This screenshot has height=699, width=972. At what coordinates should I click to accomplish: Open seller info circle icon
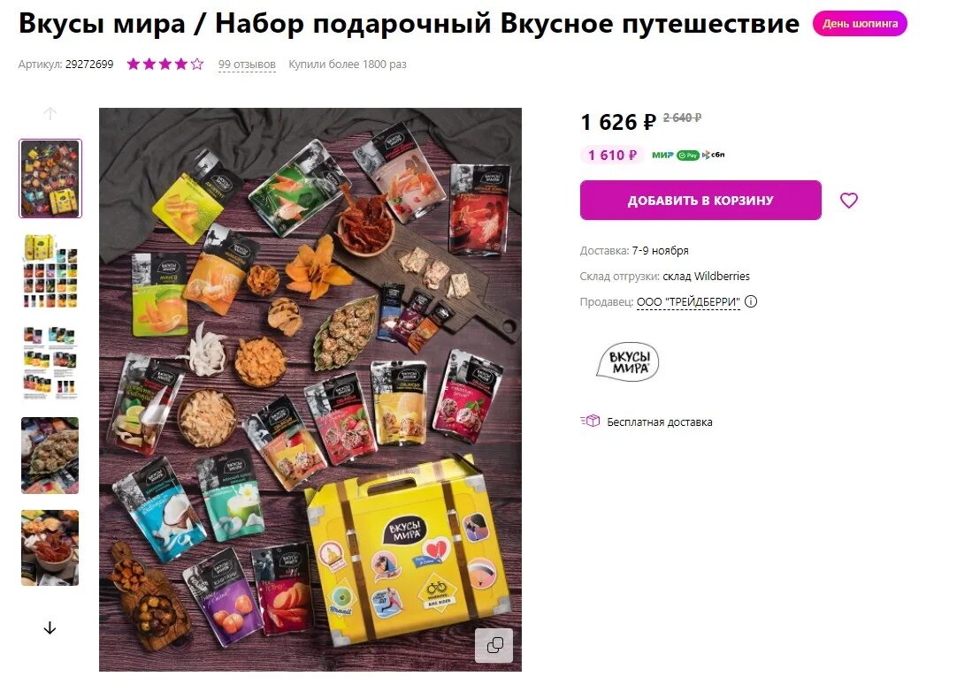751,302
